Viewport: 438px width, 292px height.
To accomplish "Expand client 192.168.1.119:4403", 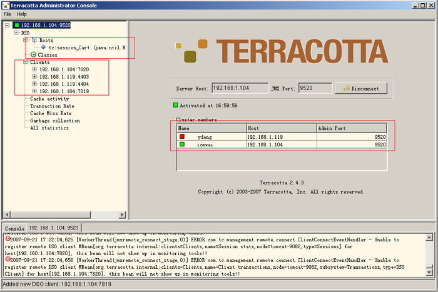I will (34, 76).
